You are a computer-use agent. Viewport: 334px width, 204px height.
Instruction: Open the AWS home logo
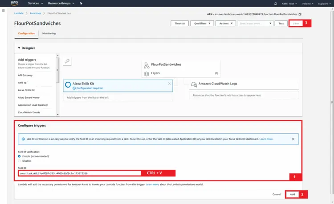[14, 3]
